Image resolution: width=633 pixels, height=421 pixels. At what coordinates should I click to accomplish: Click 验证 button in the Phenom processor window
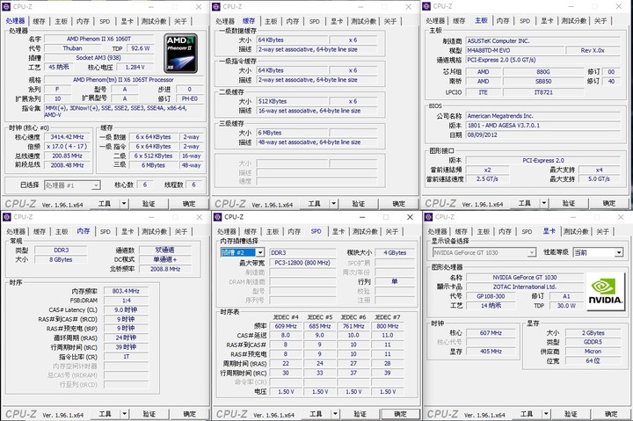(x=149, y=203)
